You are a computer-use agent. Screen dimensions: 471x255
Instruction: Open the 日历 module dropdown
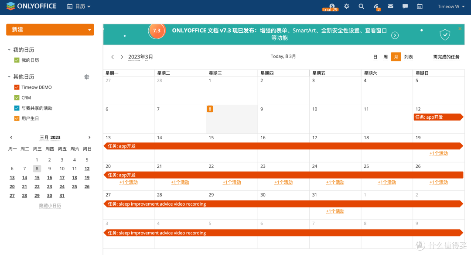tap(78, 6)
